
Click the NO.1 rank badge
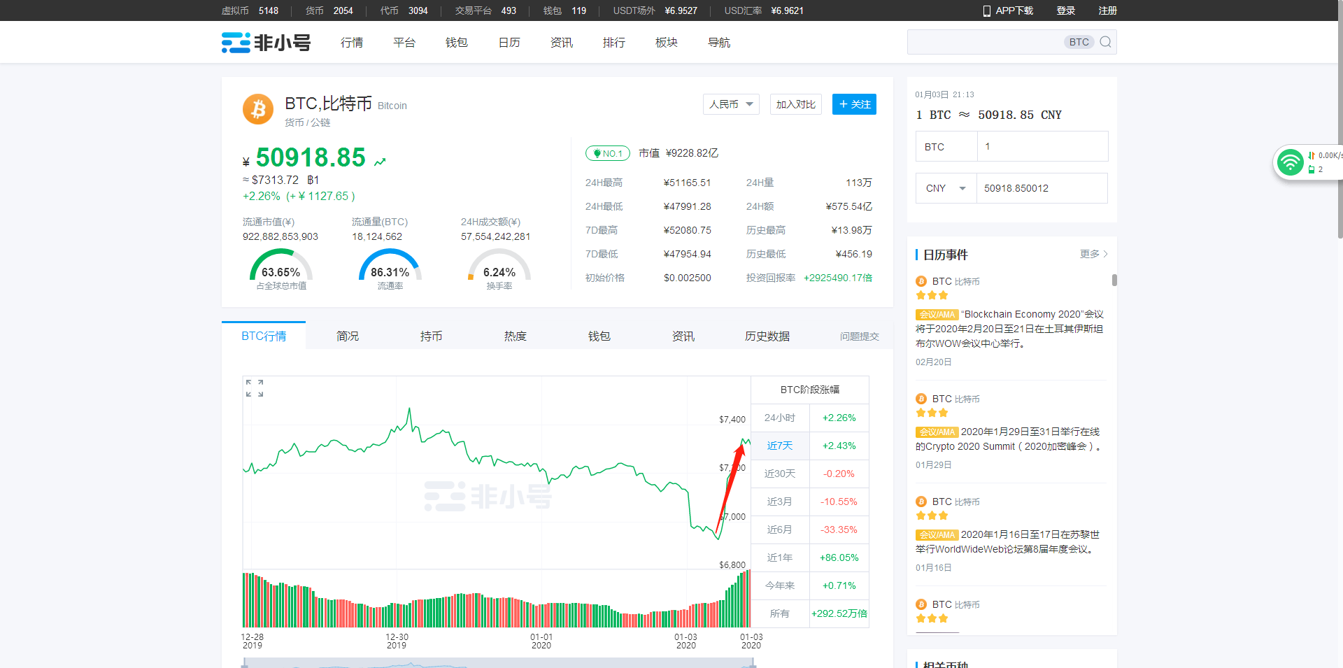point(608,153)
